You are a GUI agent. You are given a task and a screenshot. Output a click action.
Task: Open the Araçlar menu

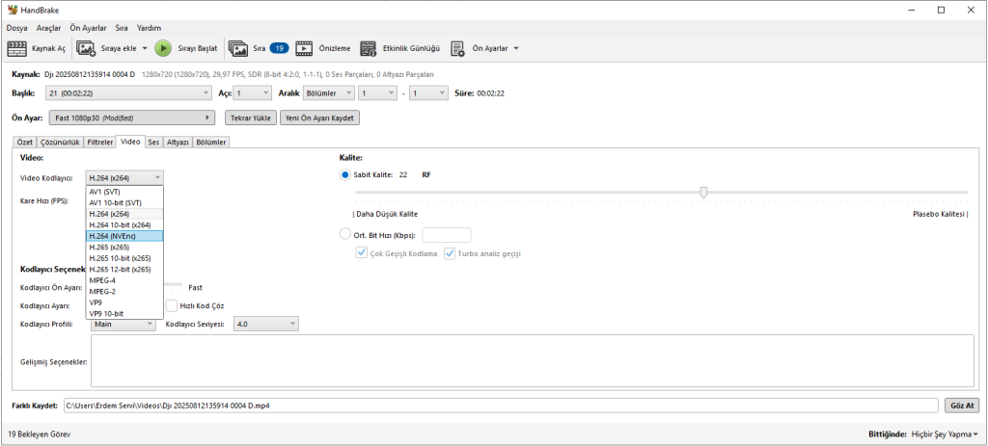pos(48,28)
